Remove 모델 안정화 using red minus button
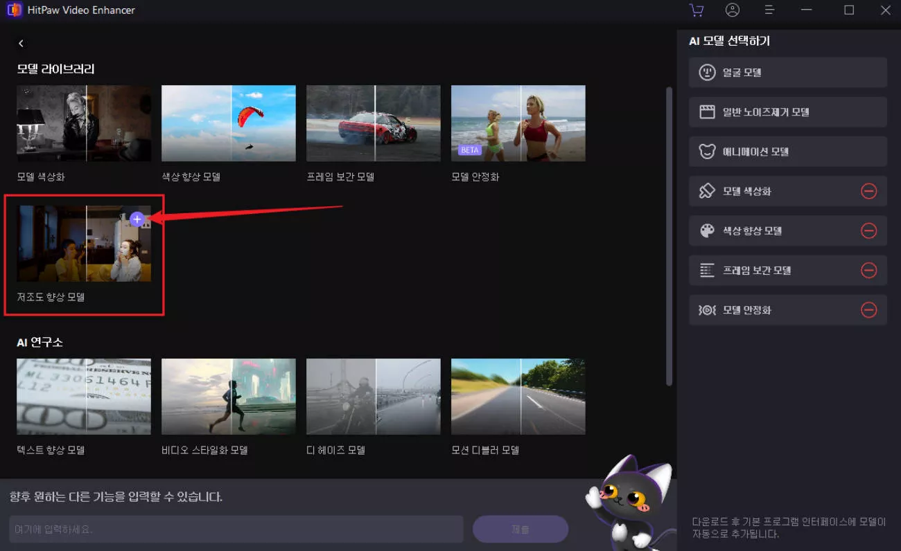901x551 pixels. (x=868, y=310)
